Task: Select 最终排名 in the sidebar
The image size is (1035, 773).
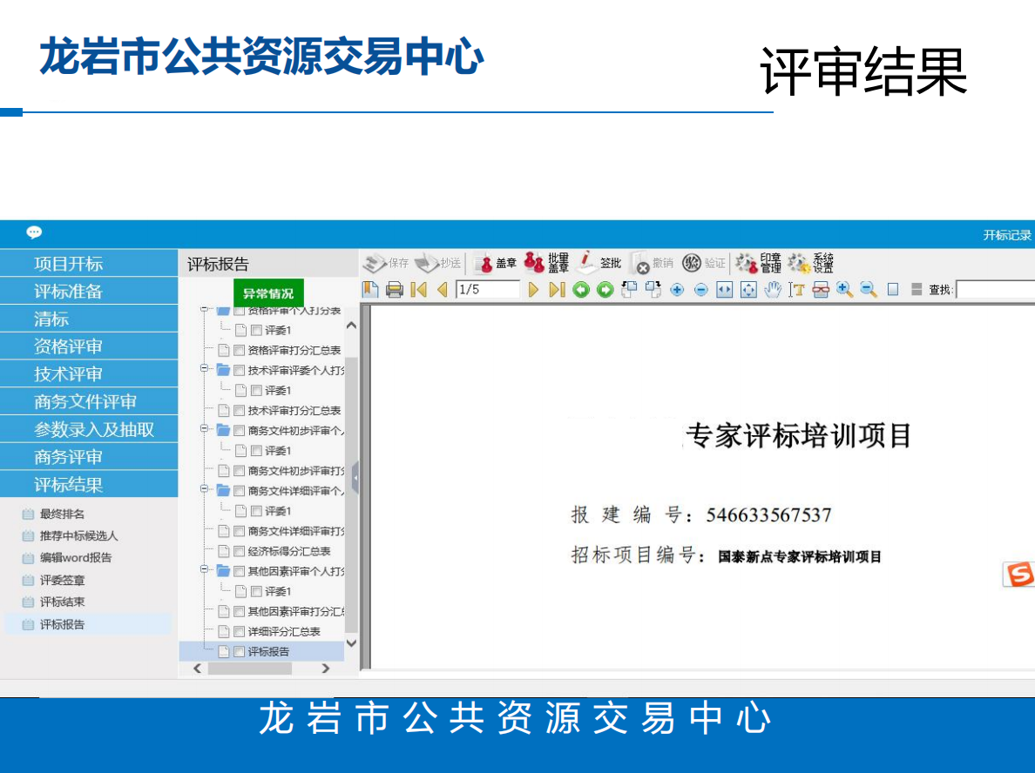Action: click(62, 514)
